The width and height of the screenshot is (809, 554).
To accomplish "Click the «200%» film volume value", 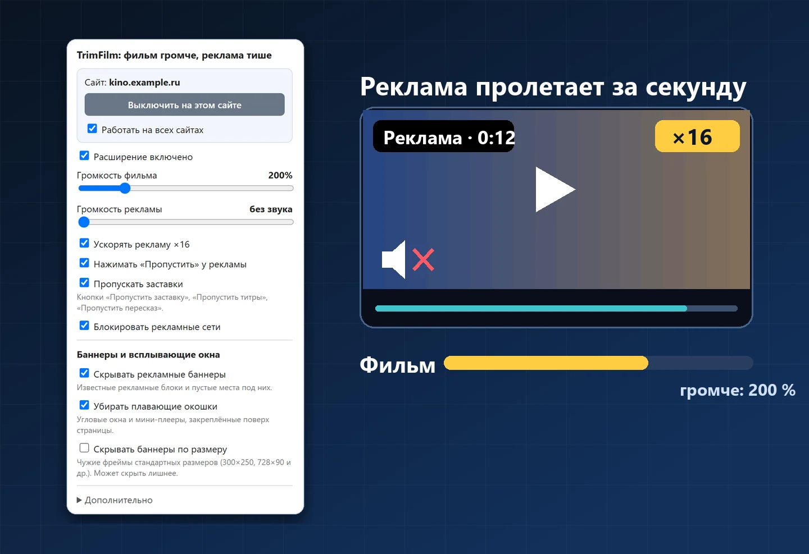I will point(280,175).
